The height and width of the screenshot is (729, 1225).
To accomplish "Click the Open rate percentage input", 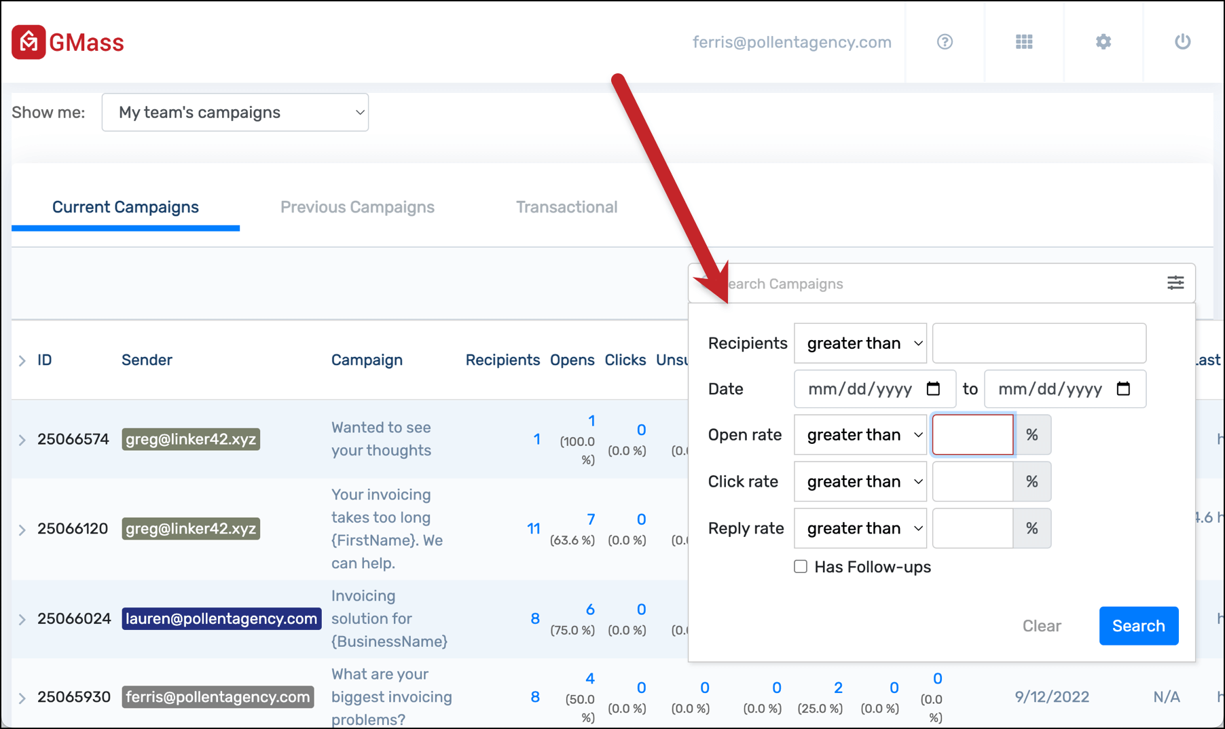I will pos(972,435).
